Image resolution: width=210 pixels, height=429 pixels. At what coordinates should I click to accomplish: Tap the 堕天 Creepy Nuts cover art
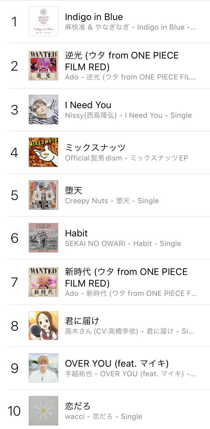click(x=43, y=195)
